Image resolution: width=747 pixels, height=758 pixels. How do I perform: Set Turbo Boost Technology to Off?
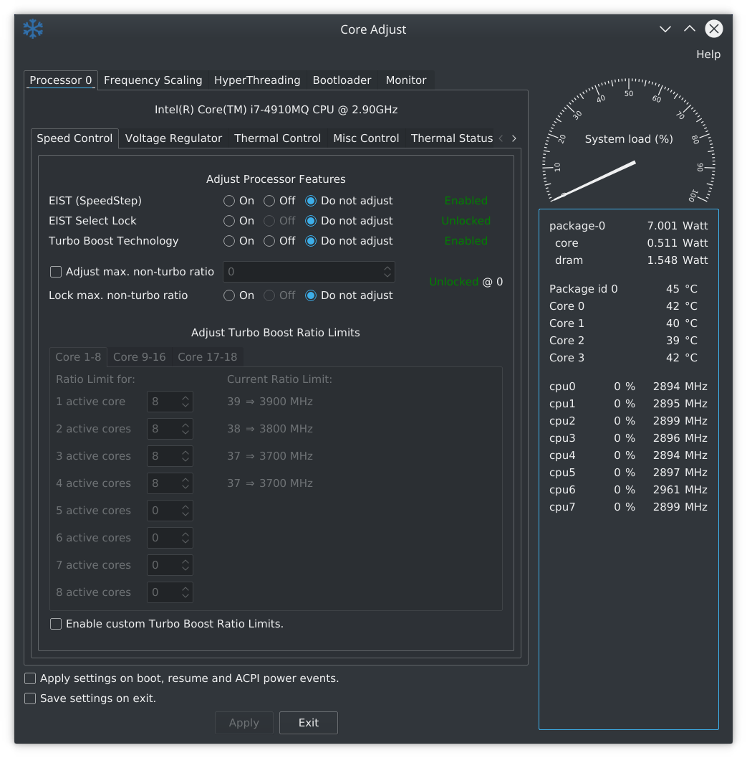point(270,241)
